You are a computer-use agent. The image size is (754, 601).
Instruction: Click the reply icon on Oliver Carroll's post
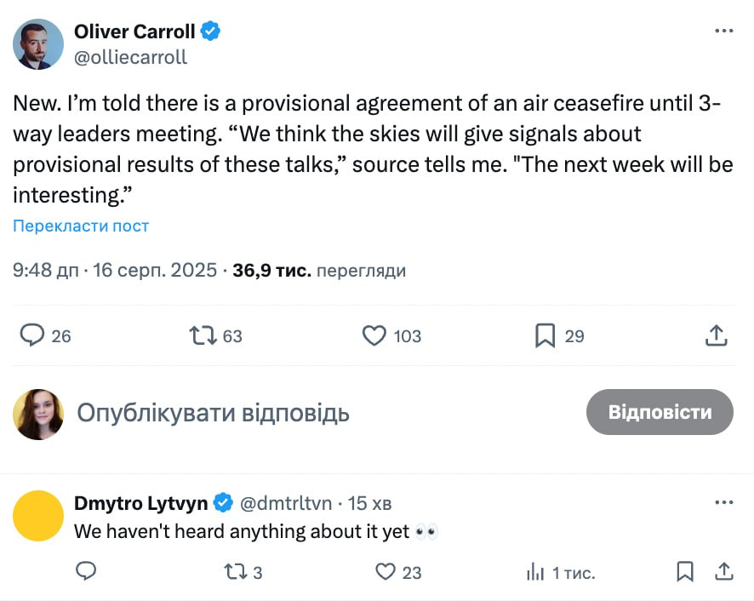coord(32,335)
